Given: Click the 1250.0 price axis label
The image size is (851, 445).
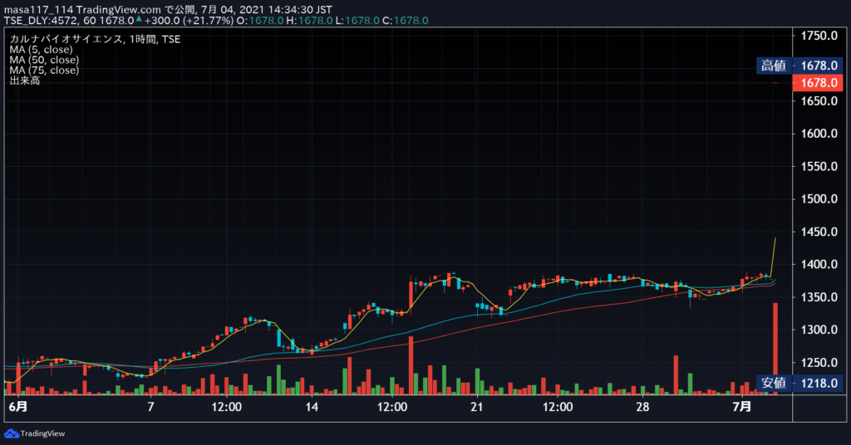Looking at the screenshot, I should (x=819, y=362).
